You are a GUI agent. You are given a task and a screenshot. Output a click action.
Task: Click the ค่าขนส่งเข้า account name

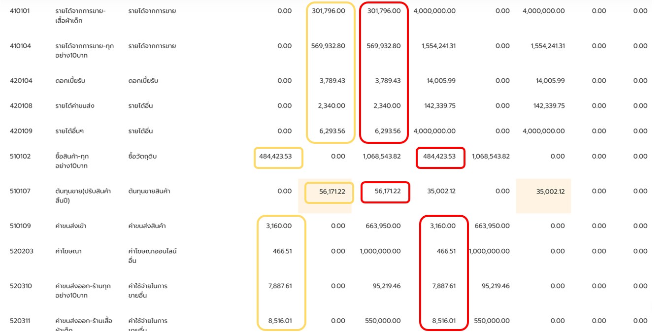coord(71,226)
